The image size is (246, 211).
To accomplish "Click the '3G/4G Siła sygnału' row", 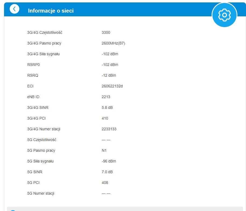I will [44, 54].
